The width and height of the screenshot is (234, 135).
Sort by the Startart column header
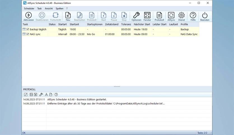(x=62, y=24)
